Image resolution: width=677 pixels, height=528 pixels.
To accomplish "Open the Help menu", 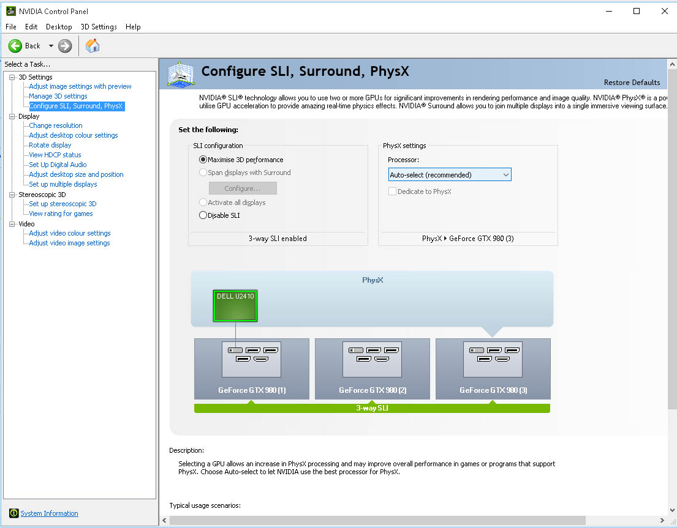I will (133, 27).
